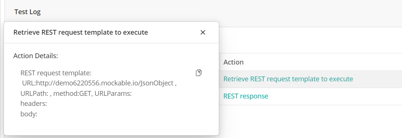
Task: Close the Retrieve REST request template popup
Action: click(203, 32)
